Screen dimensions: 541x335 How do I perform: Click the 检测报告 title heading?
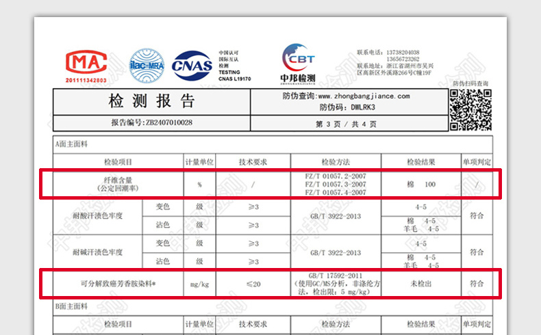coord(152,102)
